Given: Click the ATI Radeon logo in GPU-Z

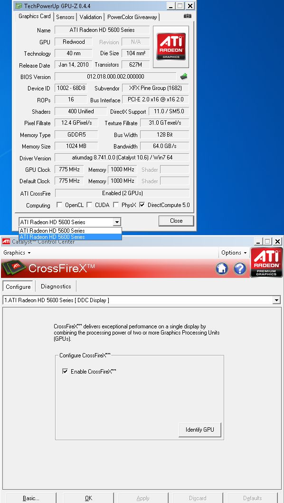Looking at the screenshot, I should [171, 47].
